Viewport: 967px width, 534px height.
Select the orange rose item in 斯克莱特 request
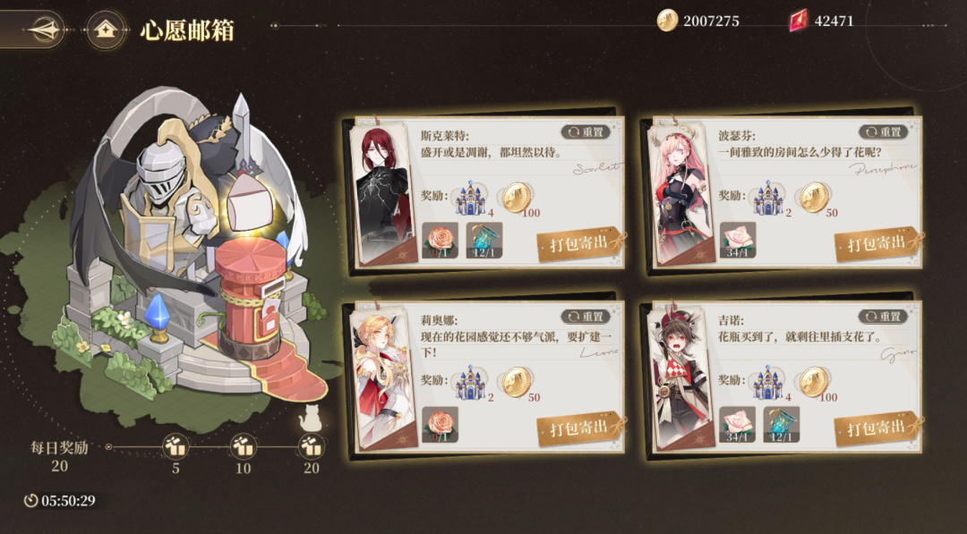(x=440, y=241)
